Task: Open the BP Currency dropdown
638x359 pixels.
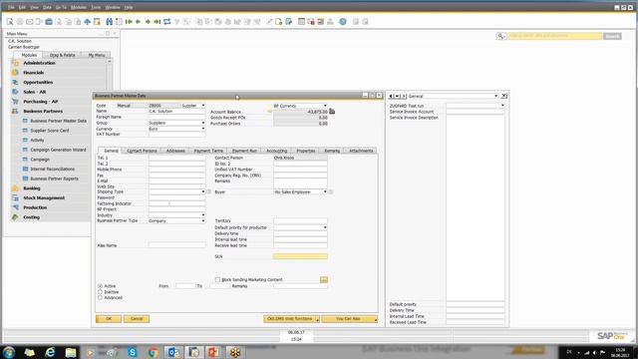Action: point(325,106)
